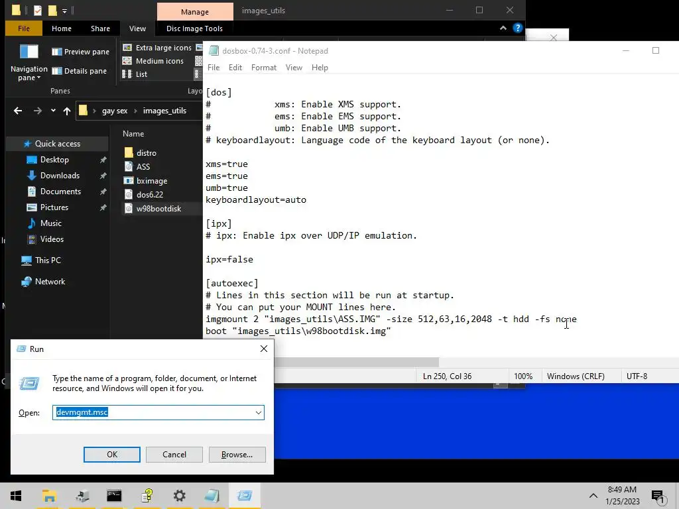
Task: Select List layout option
Action: tap(135, 74)
